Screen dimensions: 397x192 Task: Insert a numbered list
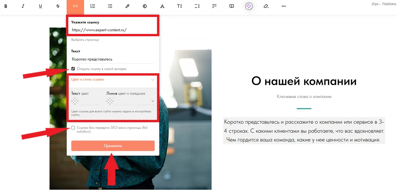93,6
